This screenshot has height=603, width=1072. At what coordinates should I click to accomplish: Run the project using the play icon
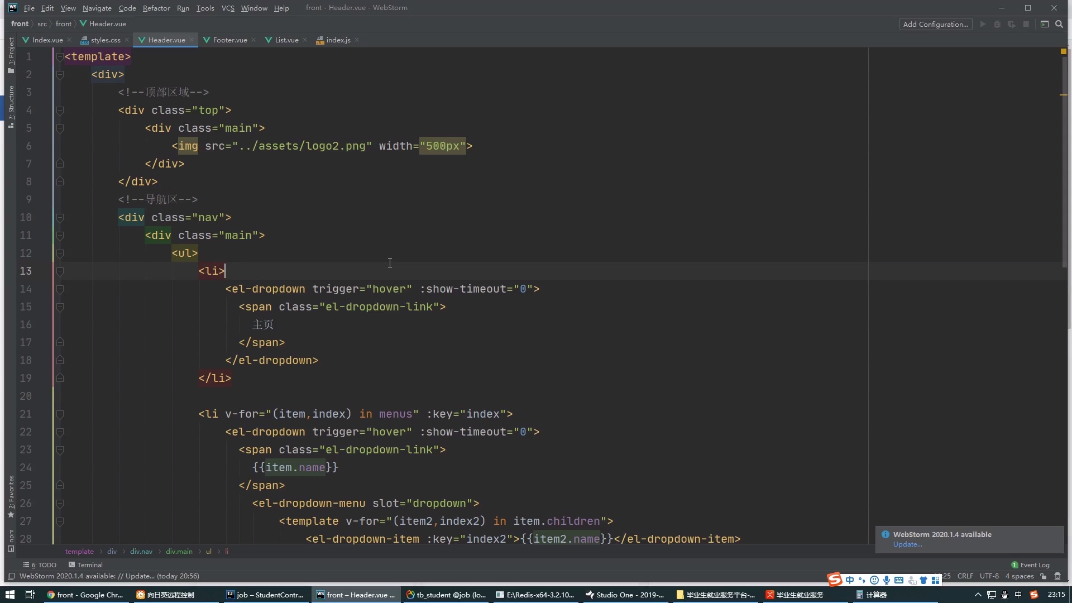(983, 24)
